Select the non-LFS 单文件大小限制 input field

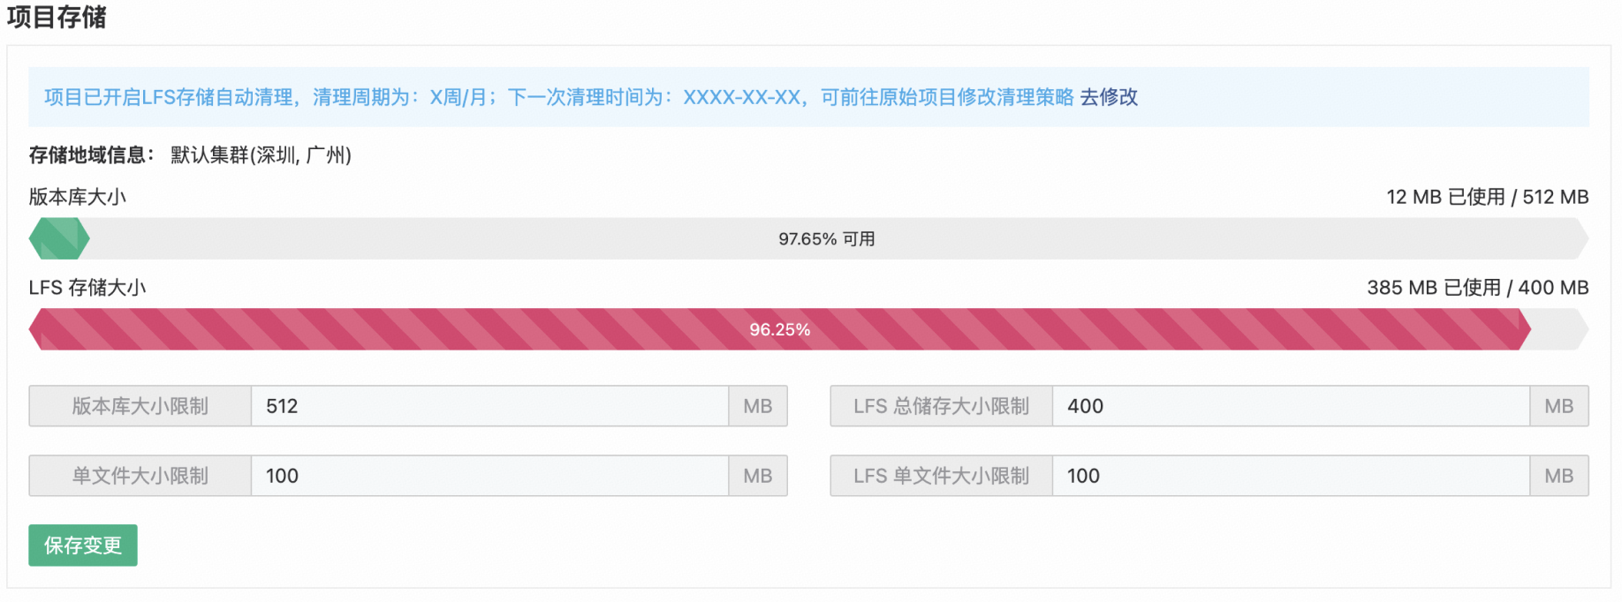[489, 476]
